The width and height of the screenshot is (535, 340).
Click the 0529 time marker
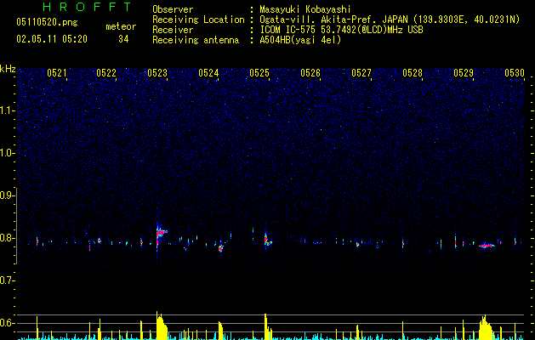464,73
